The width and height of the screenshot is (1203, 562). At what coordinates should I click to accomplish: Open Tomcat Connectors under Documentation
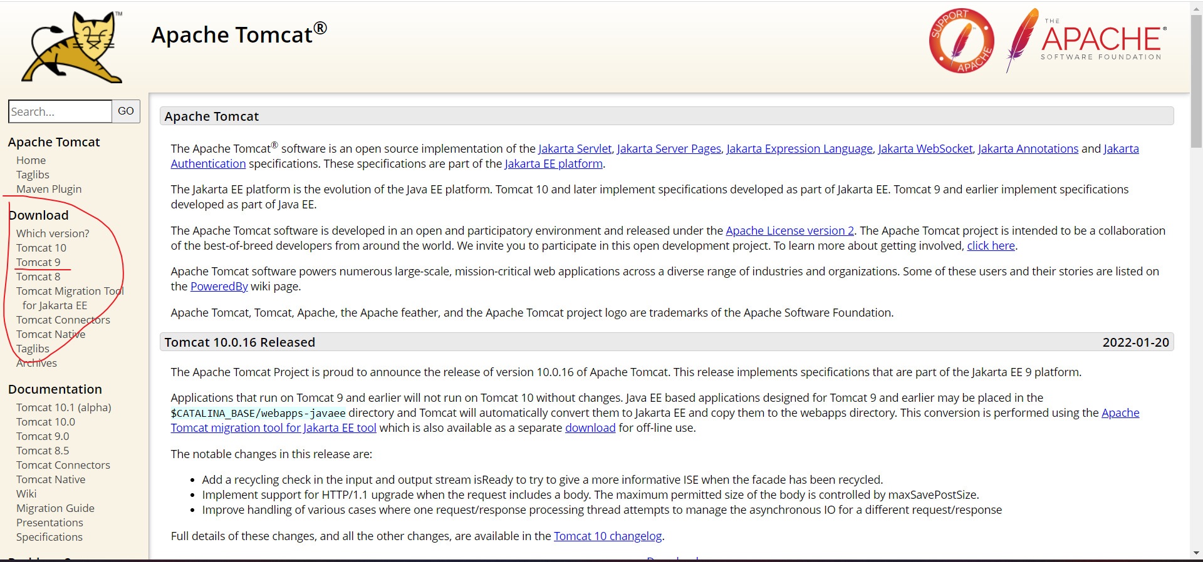(x=63, y=465)
